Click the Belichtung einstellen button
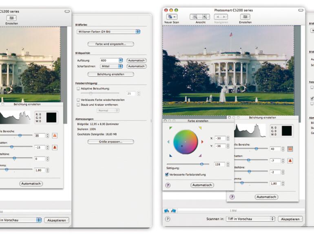Viewport: 314px width, 235px height. pyautogui.click(x=111, y=74)
